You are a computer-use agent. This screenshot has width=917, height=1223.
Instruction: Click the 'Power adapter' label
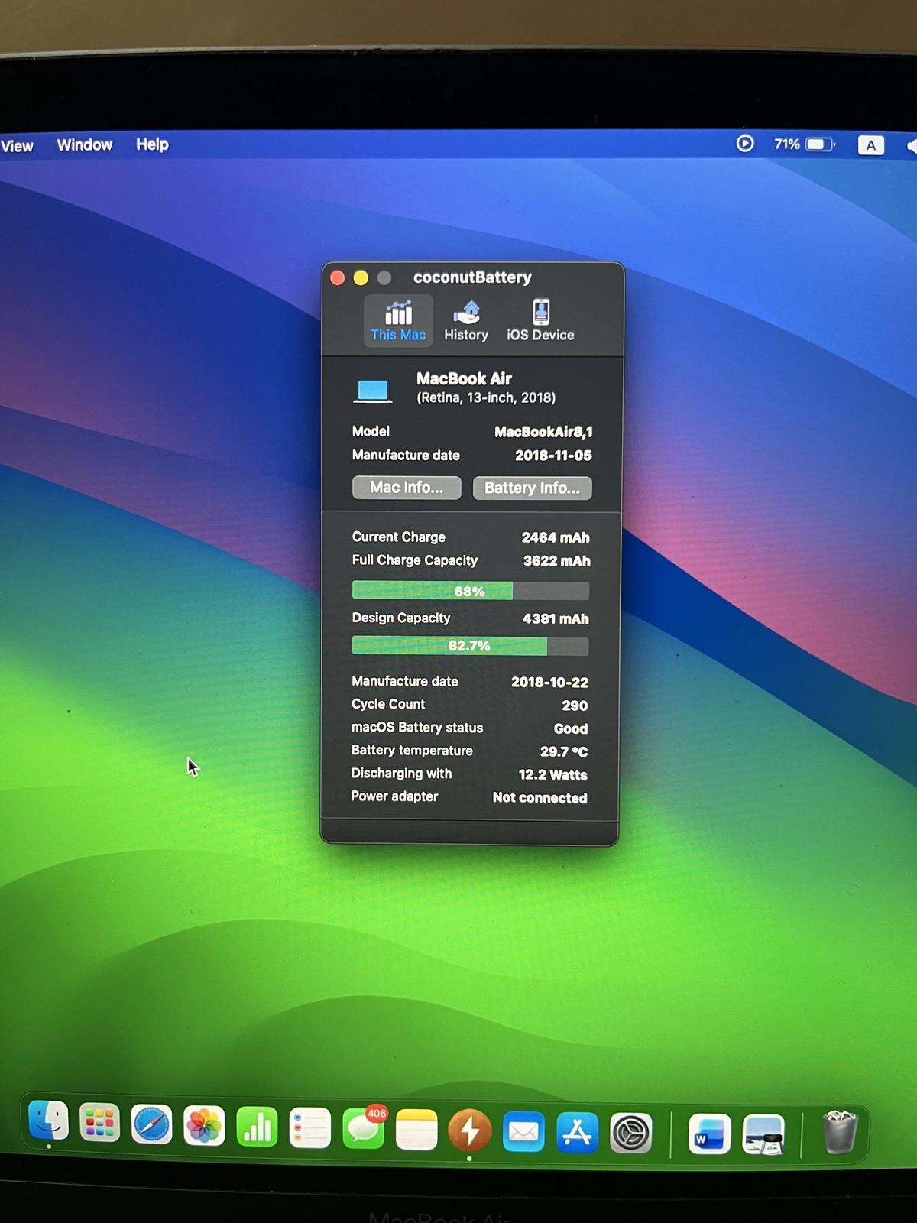pos(394,796)
